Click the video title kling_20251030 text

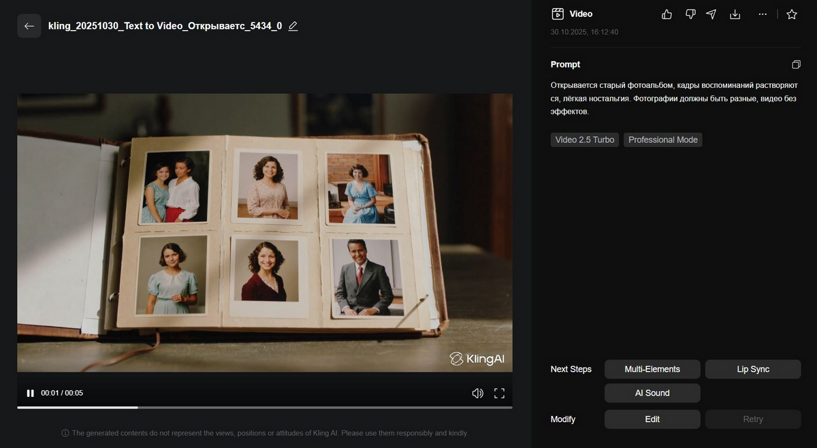[165, 26]
